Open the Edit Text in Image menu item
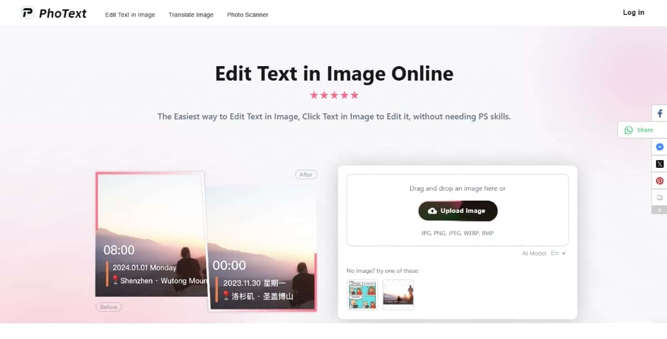The image size is (667, 339). tap(130, 15)
